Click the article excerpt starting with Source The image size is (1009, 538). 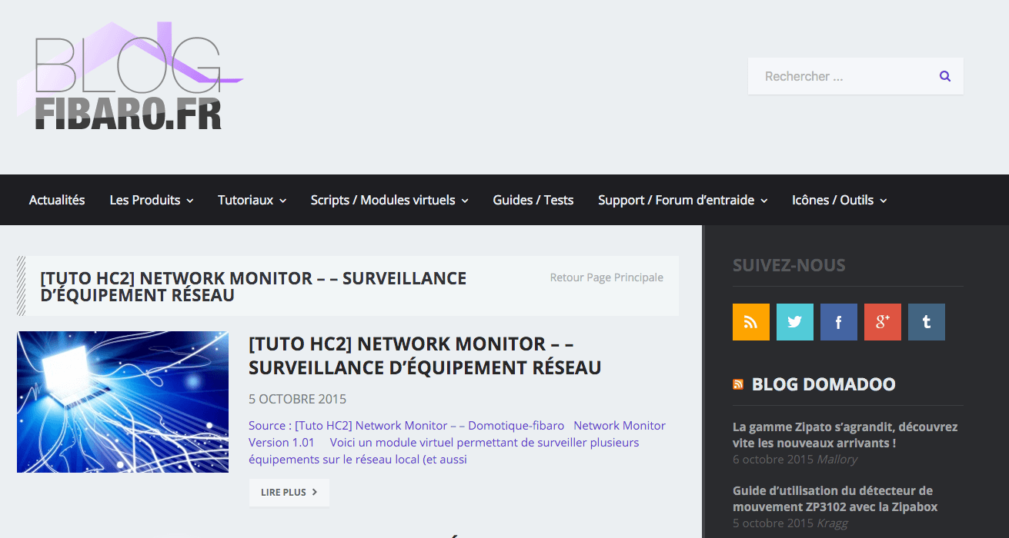point(457,443)
